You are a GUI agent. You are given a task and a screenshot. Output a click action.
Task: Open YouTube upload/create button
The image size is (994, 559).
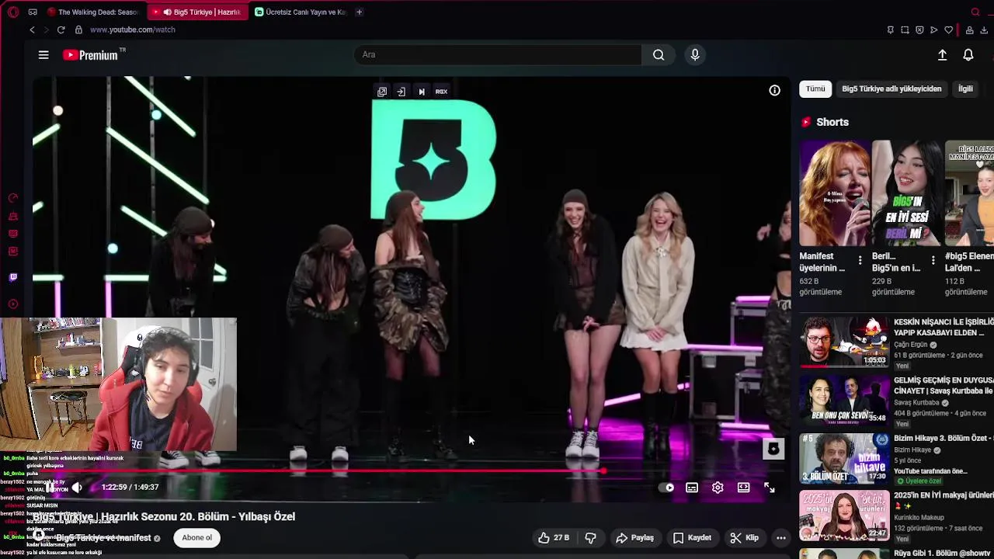tap(942, 54)
